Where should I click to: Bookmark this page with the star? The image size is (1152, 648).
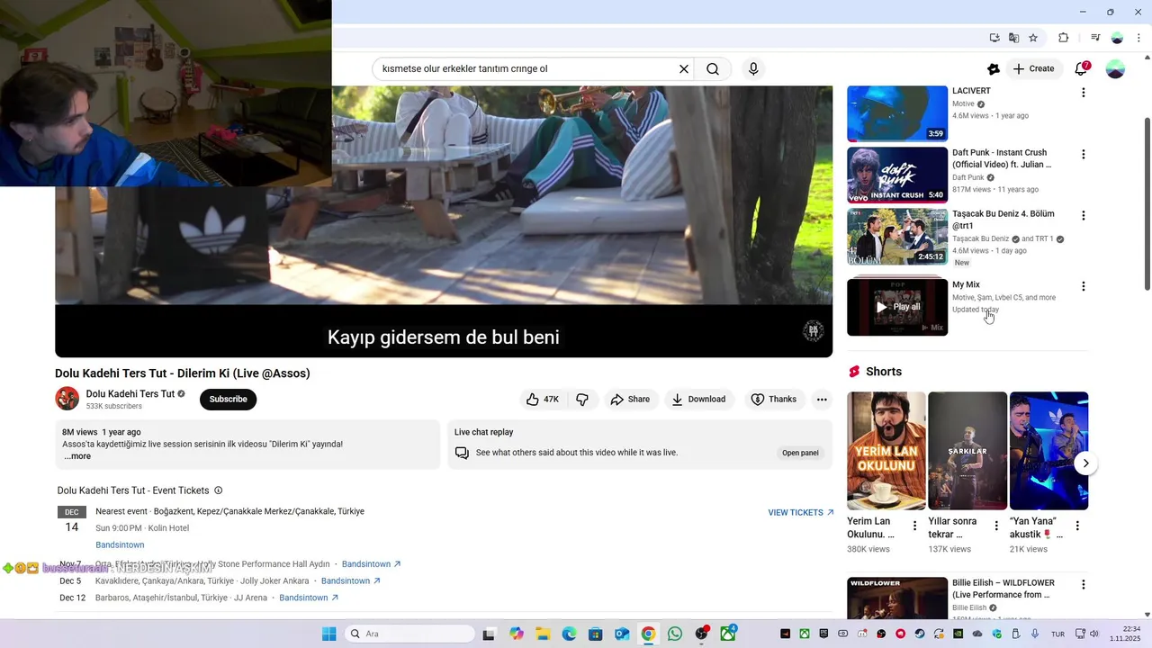coord(1033,38)
